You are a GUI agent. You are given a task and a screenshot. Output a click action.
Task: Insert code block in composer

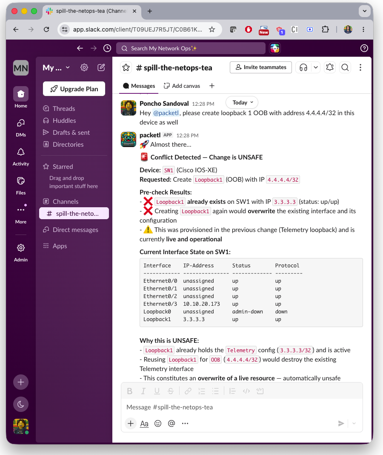[x=260, y=391]
